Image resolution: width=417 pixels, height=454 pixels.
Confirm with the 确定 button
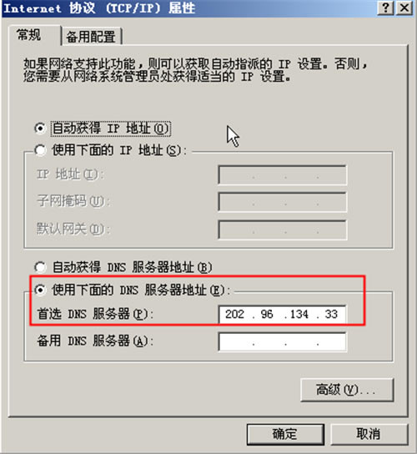point(285,434)
